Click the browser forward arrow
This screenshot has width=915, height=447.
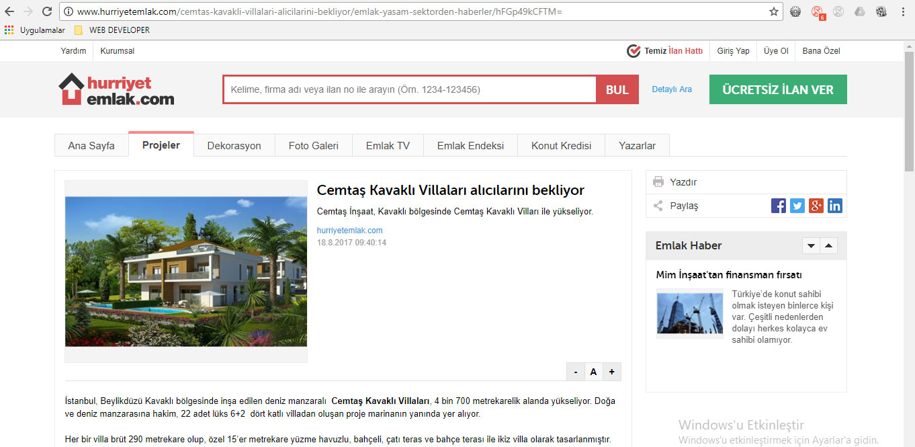(x=28, y=11)
